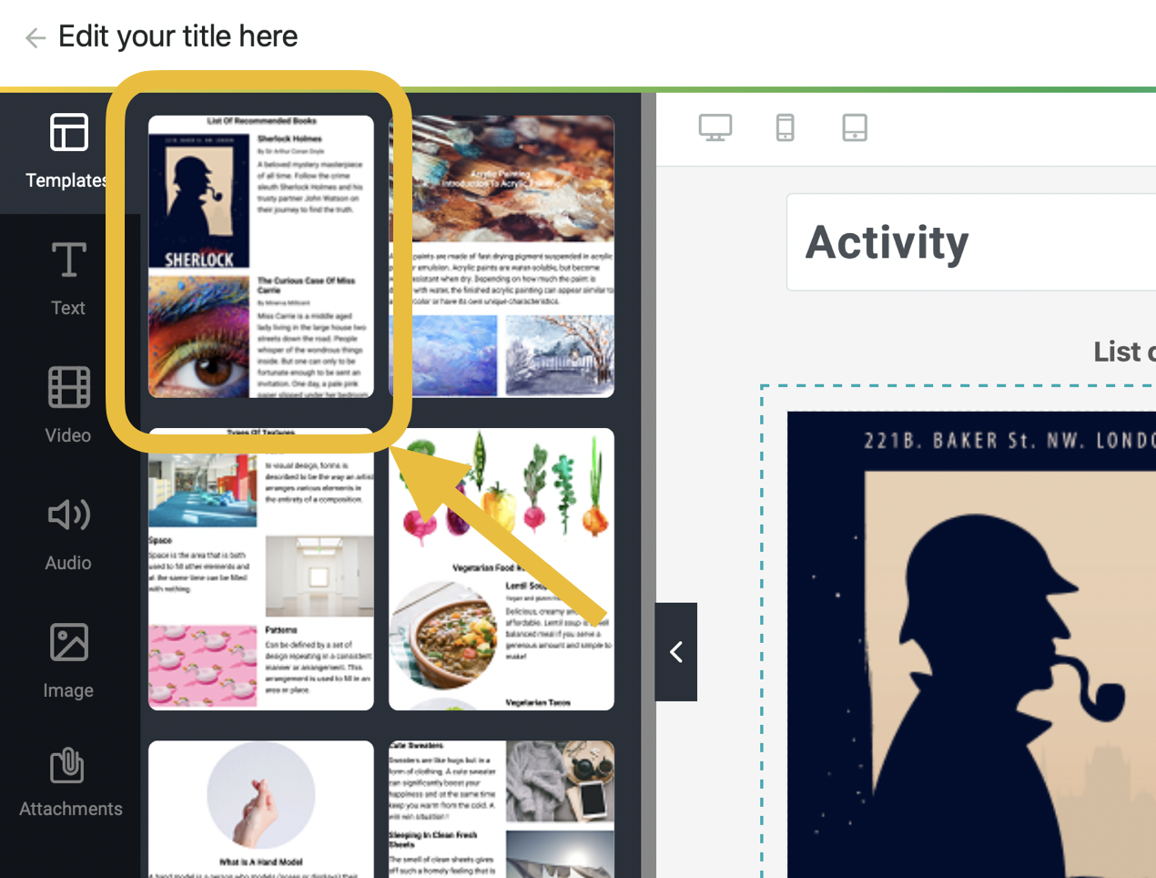Choose the Hand Model template
This screenshot has height=878, width=1156.
point(261,809)
